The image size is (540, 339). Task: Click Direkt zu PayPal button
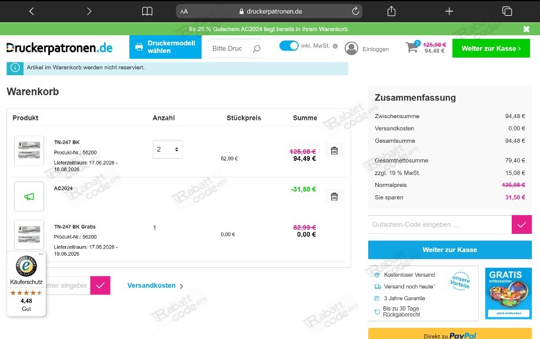[450, 334]
